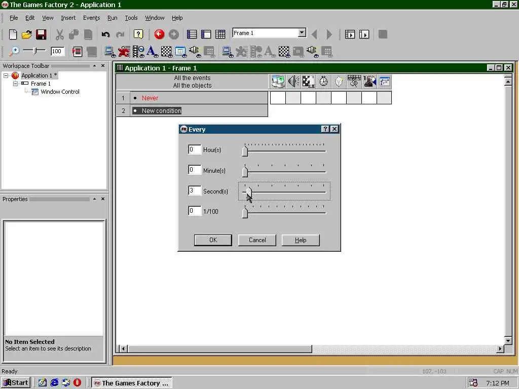Click the Paste toolbar icon
This screenshot has height=389, width=519.
[x=88, y=34]
